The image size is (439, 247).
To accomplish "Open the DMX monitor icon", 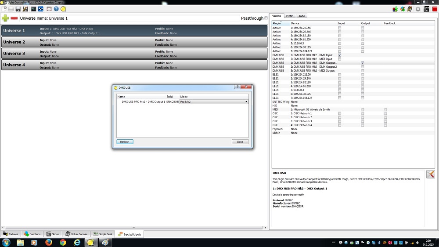I will point(33,9).
